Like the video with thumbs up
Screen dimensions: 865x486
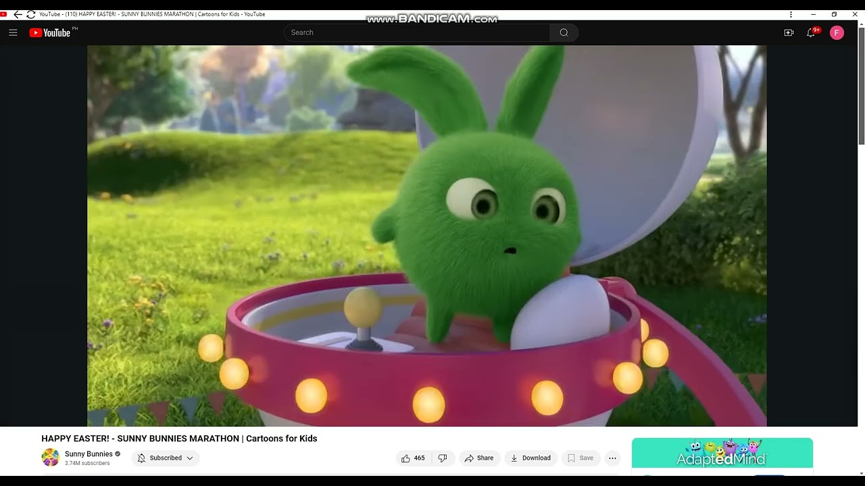point(412,458)
